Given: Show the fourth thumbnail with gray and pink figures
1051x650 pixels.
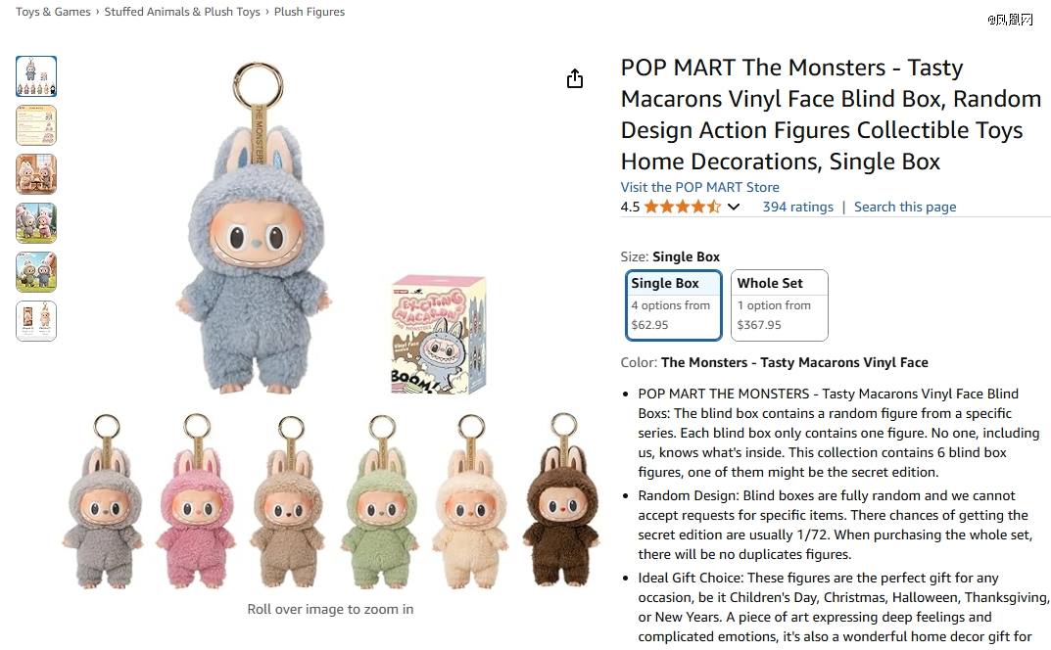Looking at the screenshot, I should point(36,223).
